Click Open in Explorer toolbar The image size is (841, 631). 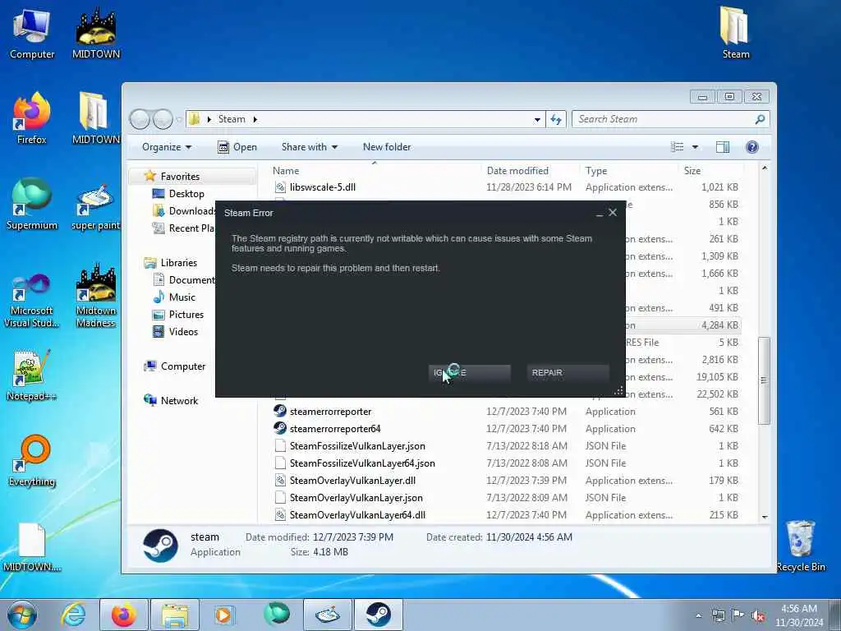coord(237,147)
